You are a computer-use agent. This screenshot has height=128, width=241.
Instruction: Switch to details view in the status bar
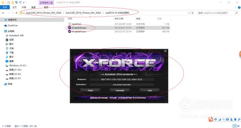(234, 126)
